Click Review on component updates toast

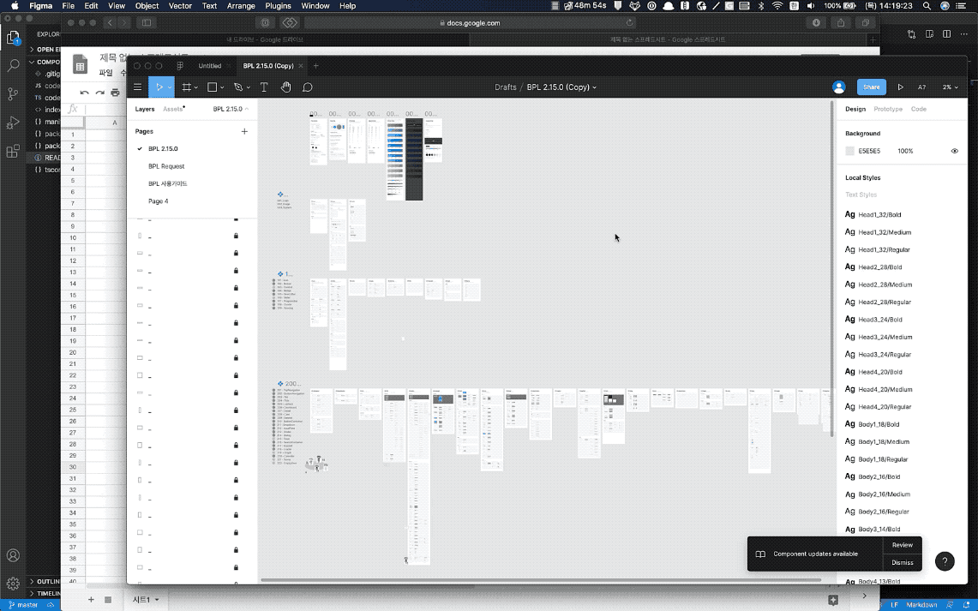click(x=902, y=545)
